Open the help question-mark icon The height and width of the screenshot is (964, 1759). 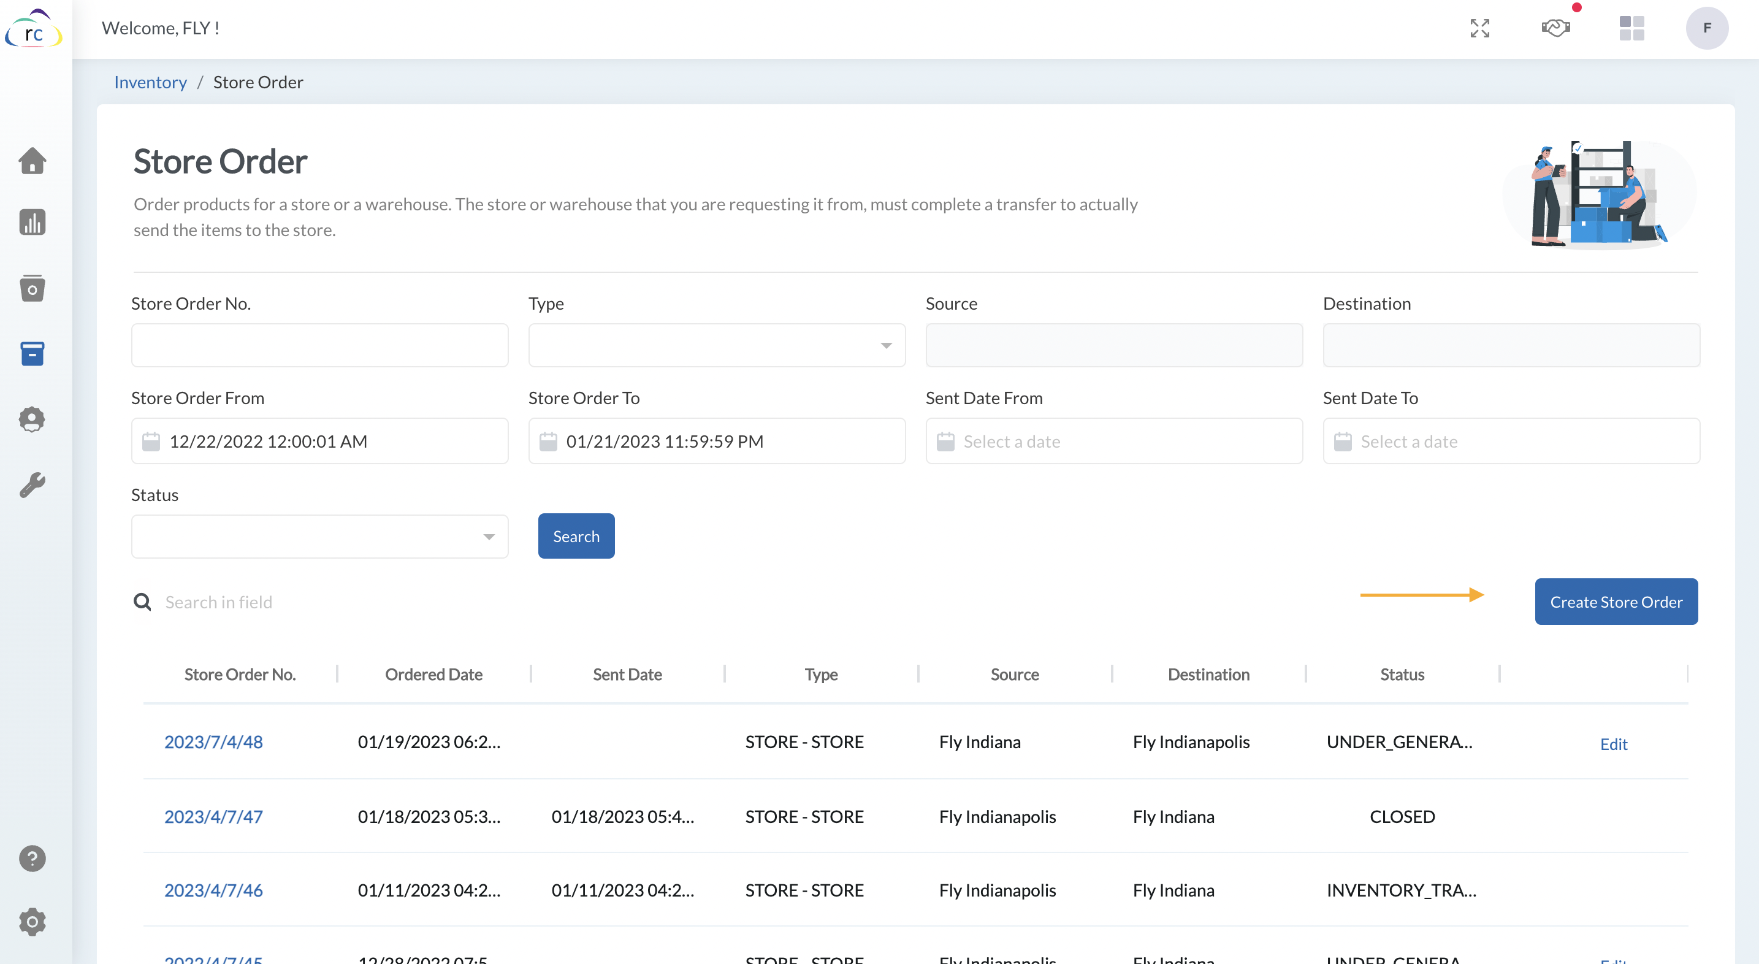pos(31,859)
